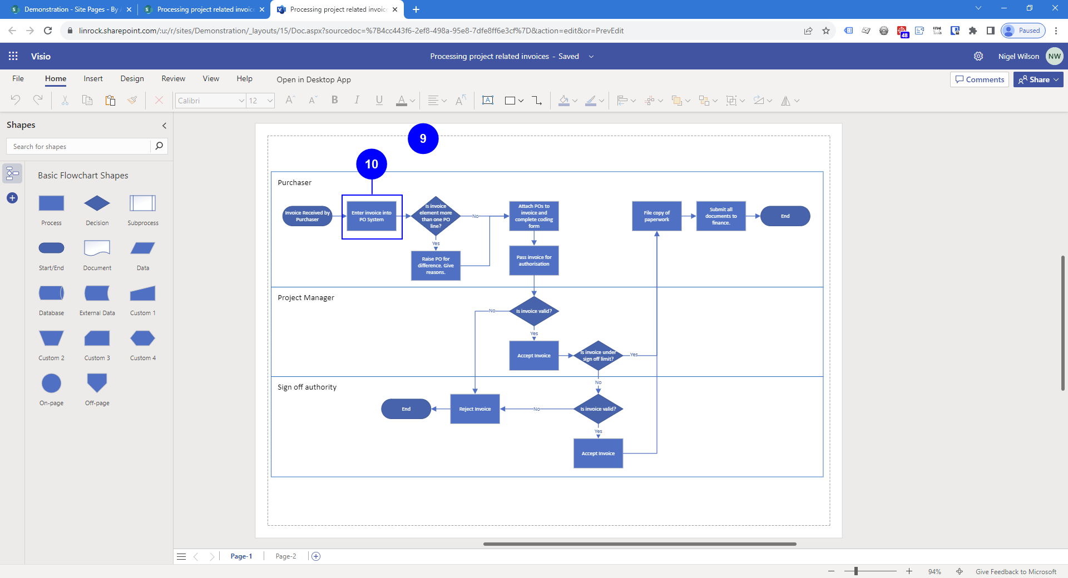The image size is (1068, 578).
Task: Toggle Italic formatting
Action: [x=357, y=101]
